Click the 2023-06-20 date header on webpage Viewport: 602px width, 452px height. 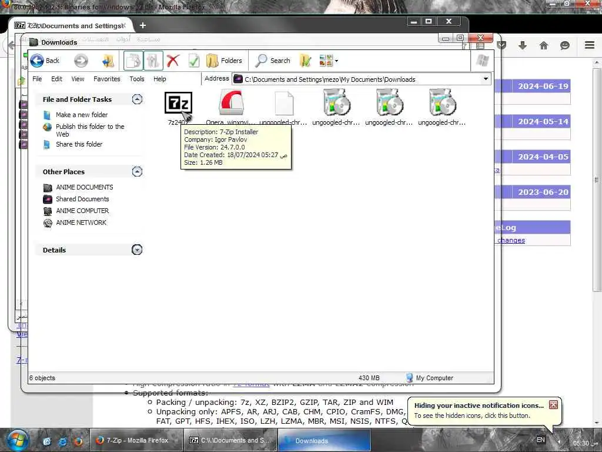click(543, 192)
